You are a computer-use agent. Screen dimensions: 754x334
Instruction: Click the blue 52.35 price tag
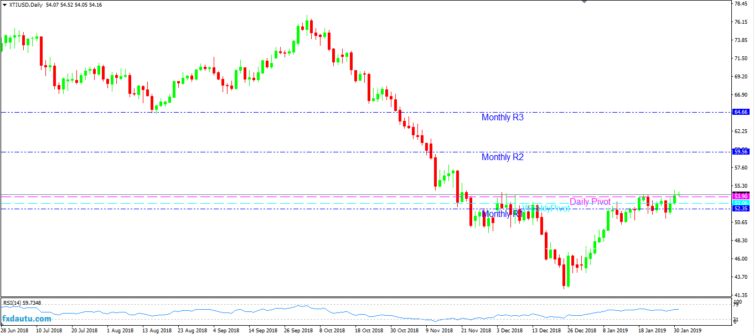(741, 209)
